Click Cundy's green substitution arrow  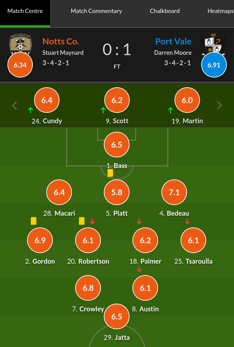pyautogui.click(x=31, y=110)
